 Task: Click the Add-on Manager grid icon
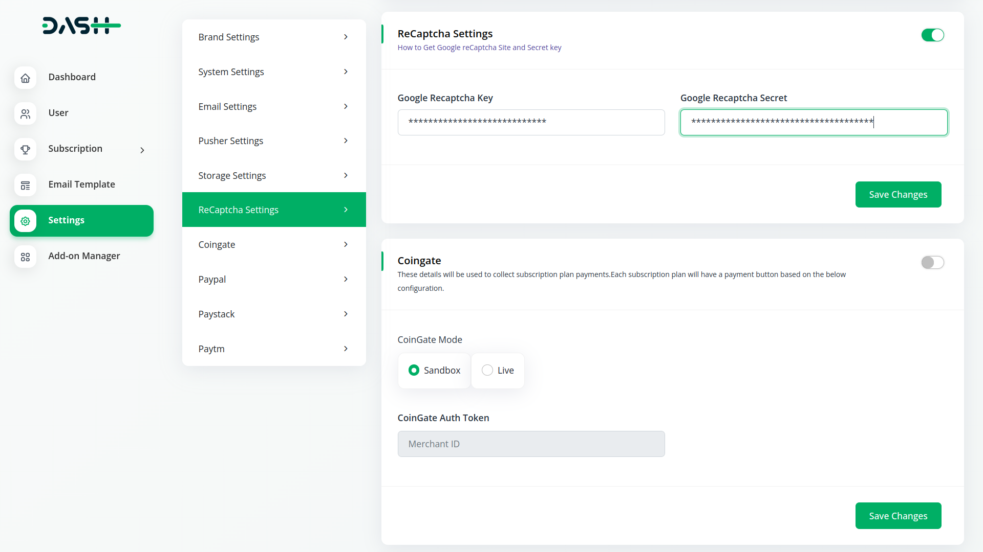point(25,257)
